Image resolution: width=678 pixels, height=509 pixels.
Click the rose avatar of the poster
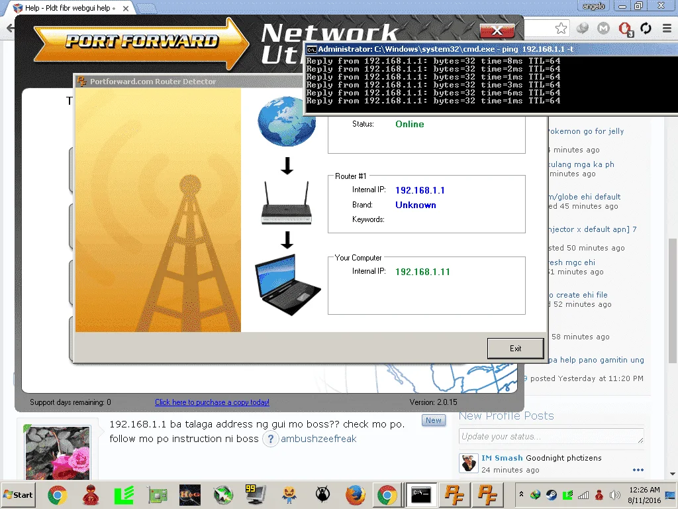click(x=58, y=453)
